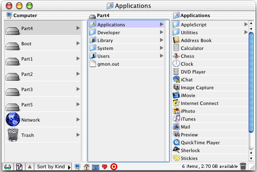257x172 pixels.
Task: Select the Trash item in Computer column
Action: 43,135
